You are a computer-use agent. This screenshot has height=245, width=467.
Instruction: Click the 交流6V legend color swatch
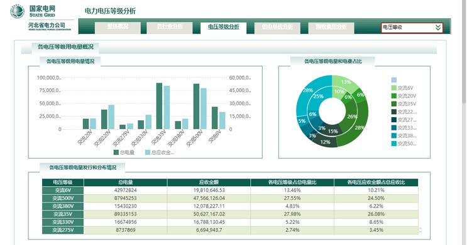pos(393,88)
